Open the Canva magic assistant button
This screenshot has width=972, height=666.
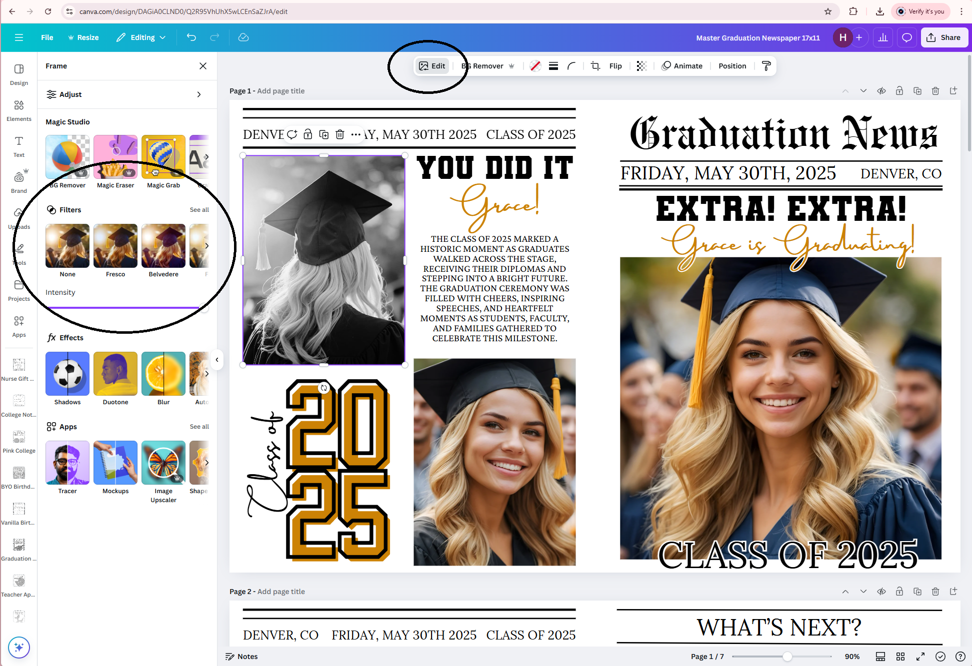click(19, 648)
